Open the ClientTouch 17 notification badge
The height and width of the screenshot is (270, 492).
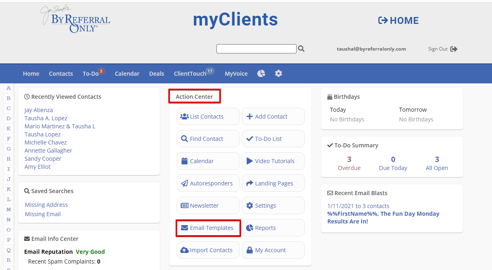(210, 71)
